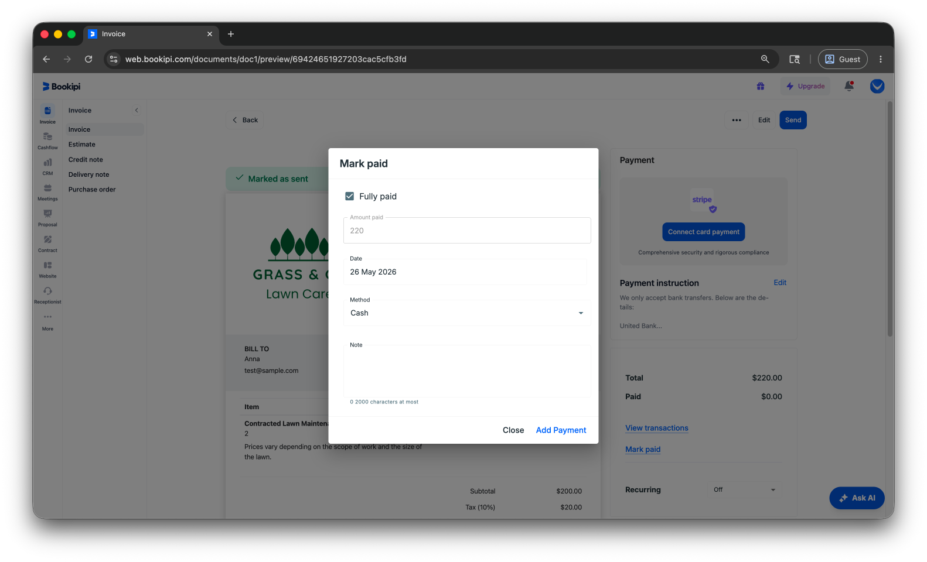Edit the Payment instruction
927x562 pixels.
pos(780,283)
